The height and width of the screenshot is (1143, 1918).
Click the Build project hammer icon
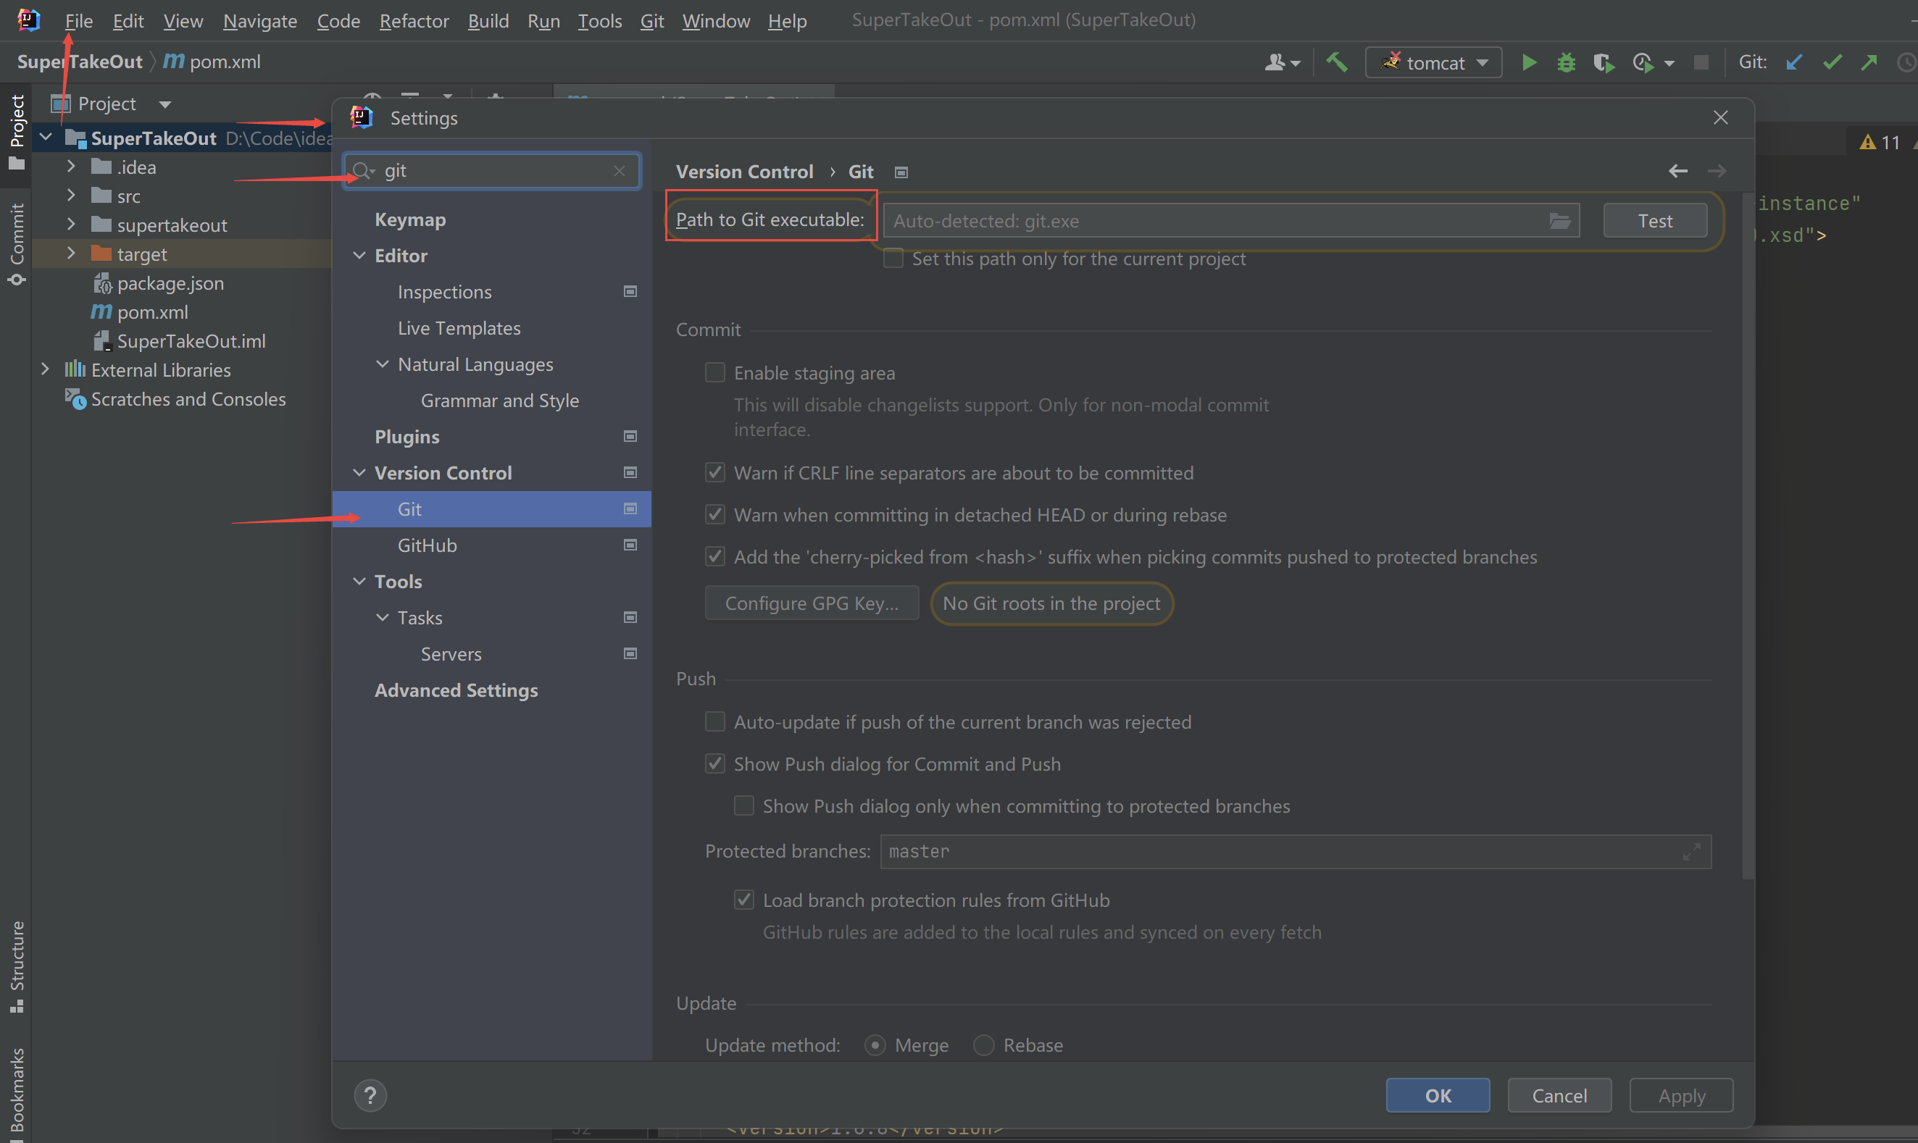tap(1336, 62)
